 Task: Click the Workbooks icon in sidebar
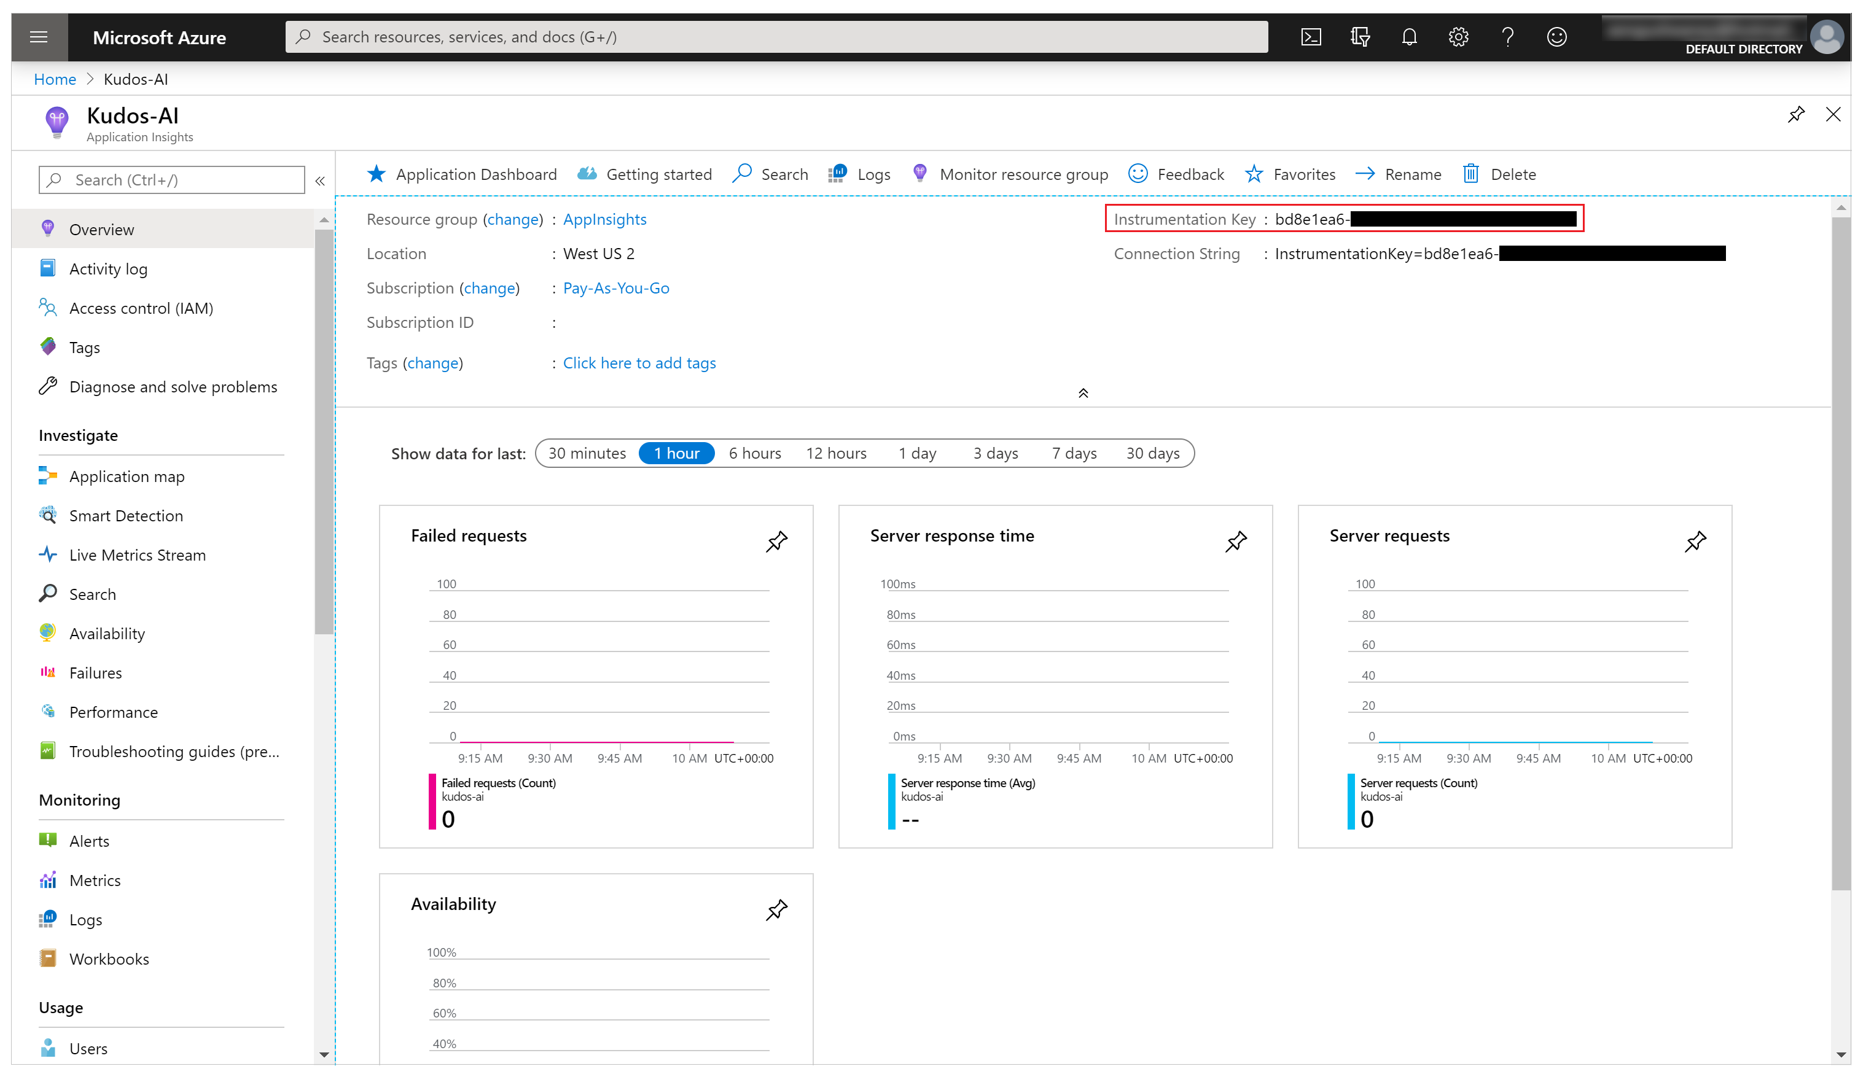47,958
